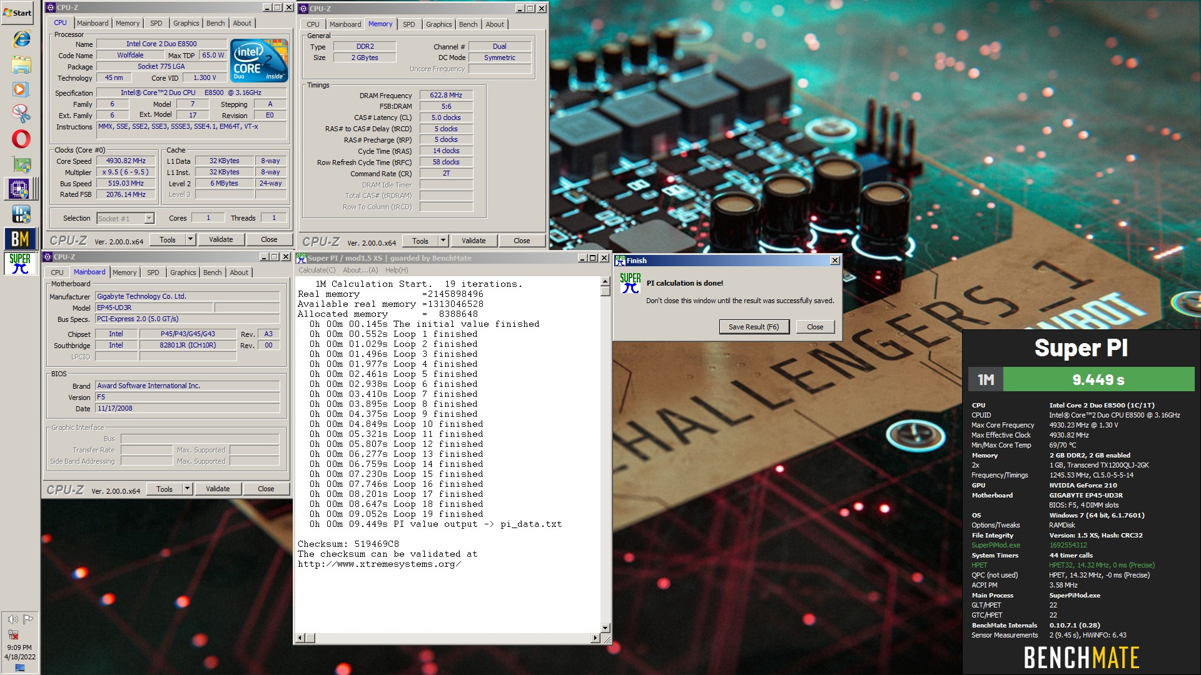Open the HWiNFO taskbar icon

(x=21, y=214)
